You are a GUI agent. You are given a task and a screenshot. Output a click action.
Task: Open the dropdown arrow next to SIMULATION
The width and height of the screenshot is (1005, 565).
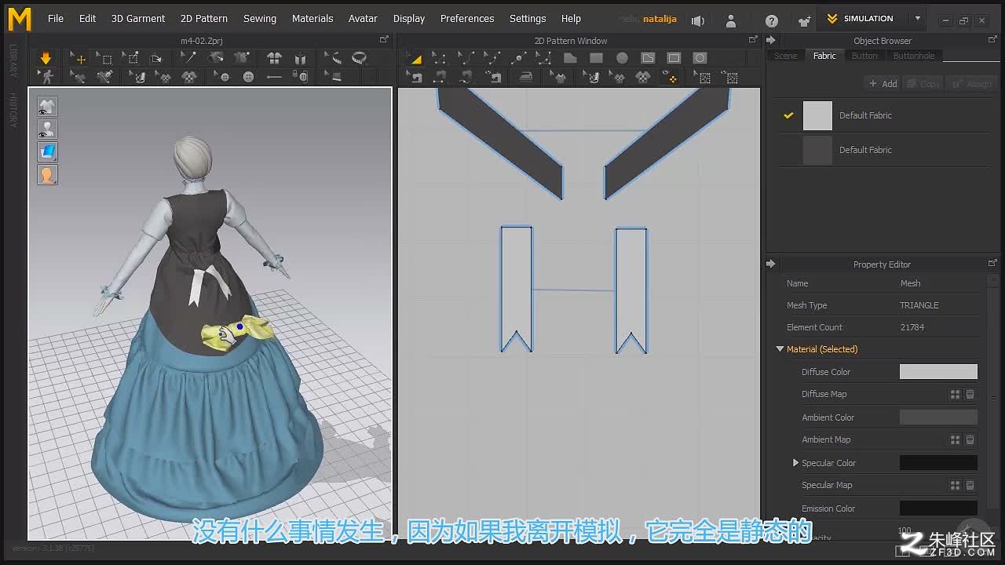pos(917,19)
